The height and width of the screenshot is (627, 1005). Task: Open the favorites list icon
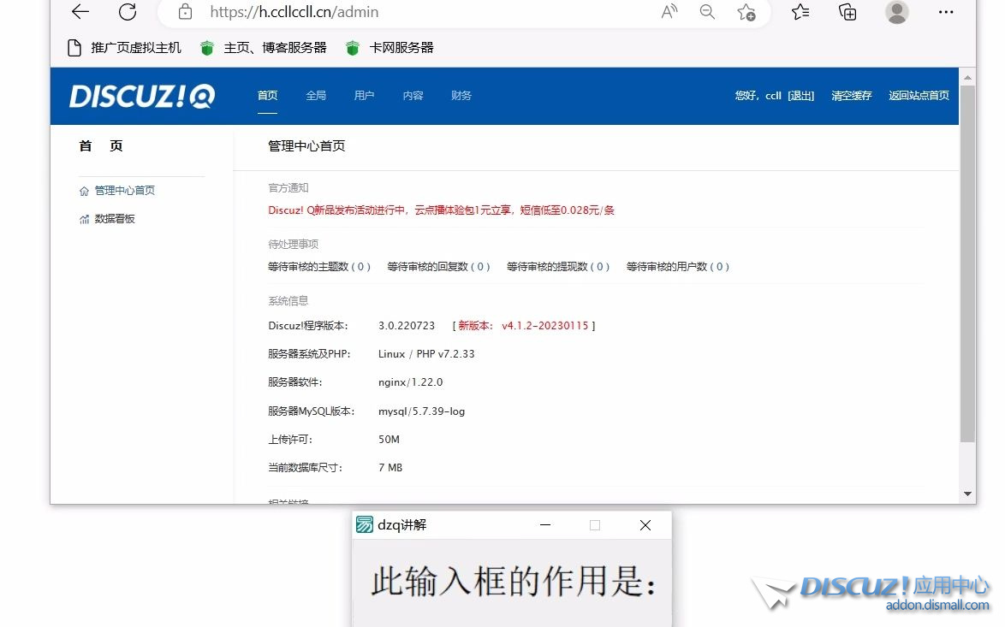coord(800,12)
